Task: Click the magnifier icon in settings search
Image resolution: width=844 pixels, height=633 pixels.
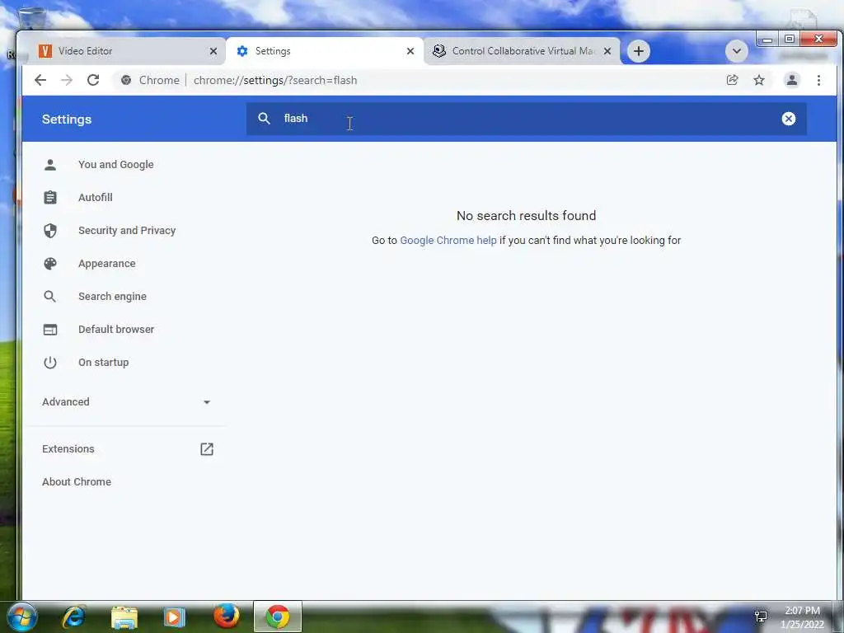Action: pyautogui.click(x=264, y=119)
